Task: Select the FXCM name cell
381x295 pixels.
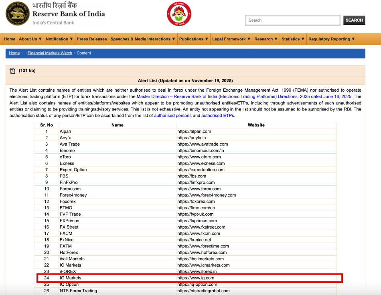Action: [118, 233]
